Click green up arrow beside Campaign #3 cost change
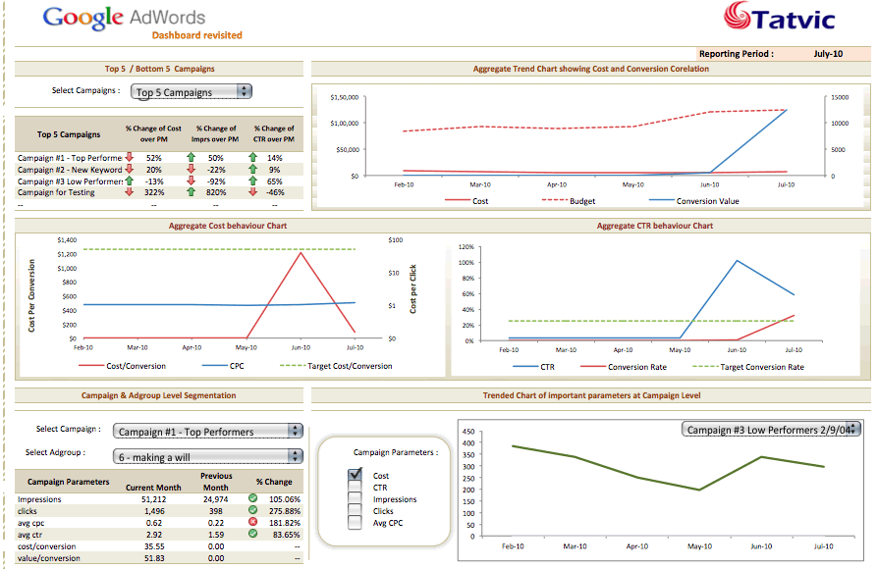Image resolution: width=877 pixels, height=569 pixels. [127, 180]
